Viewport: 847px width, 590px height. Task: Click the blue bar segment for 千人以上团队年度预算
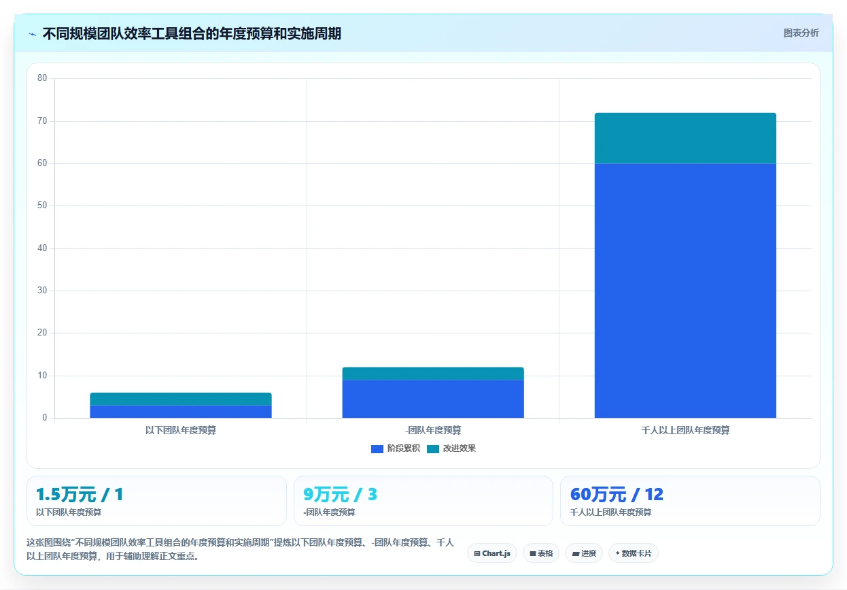[685, 291]
